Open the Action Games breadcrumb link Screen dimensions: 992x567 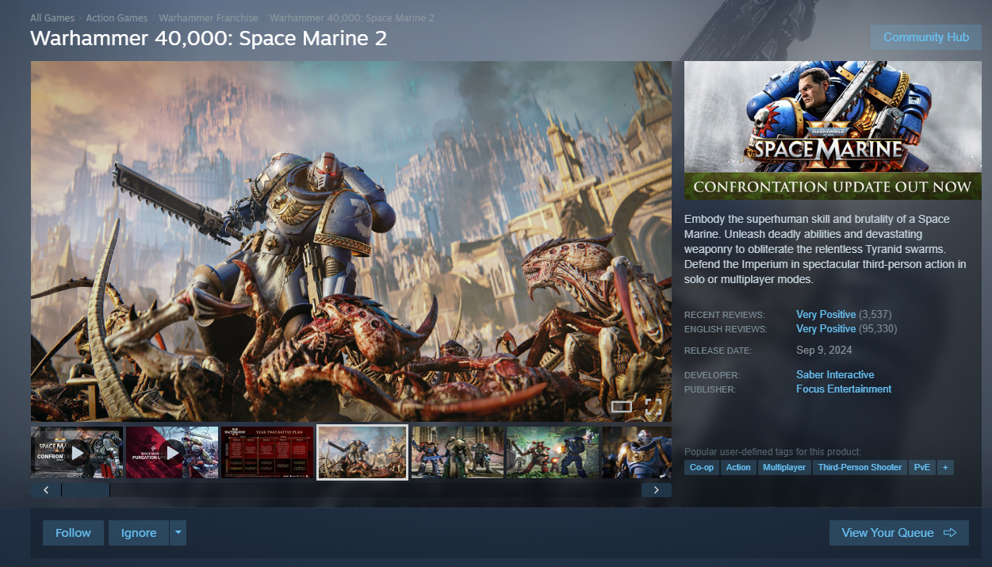tap(117, 17)
